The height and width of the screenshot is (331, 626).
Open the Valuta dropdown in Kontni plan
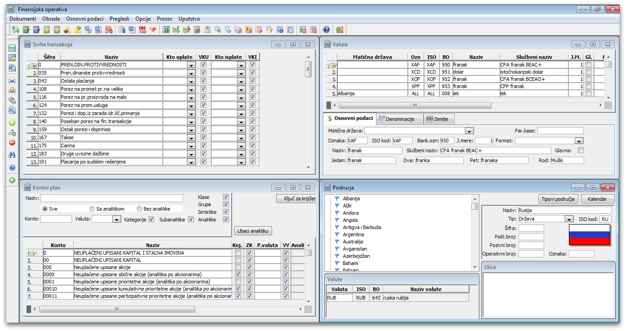pos(116,219)
